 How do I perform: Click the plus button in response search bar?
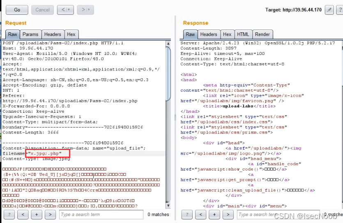[214, 214]
